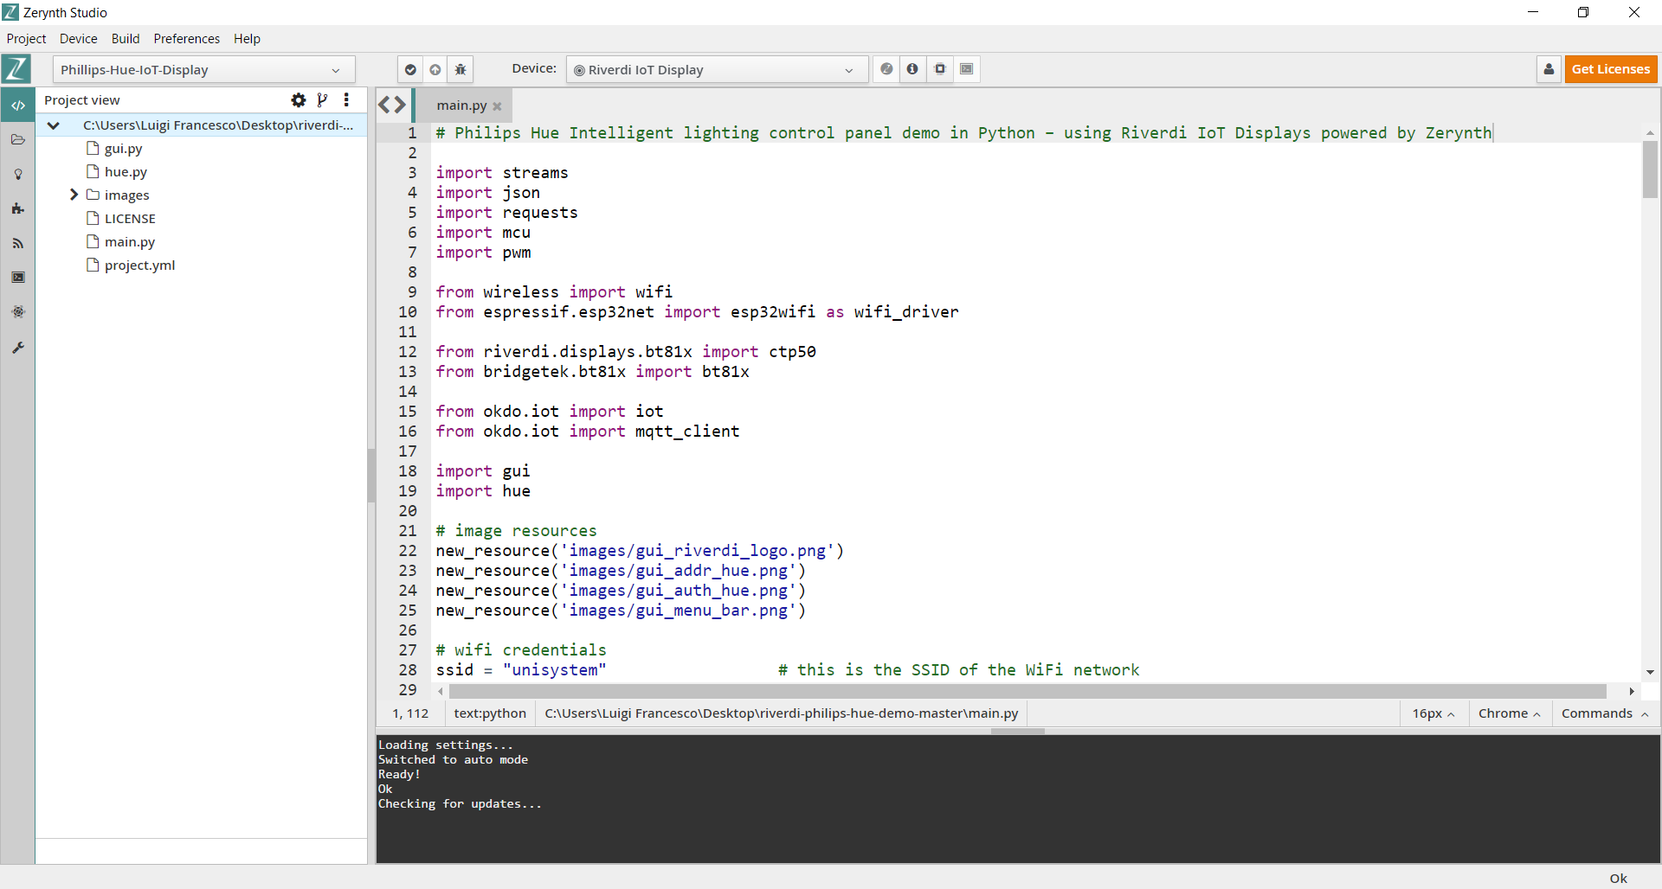1662x889 pixels.
Task: Open gui.py in the project tree
Action: [x=123, y=149]
